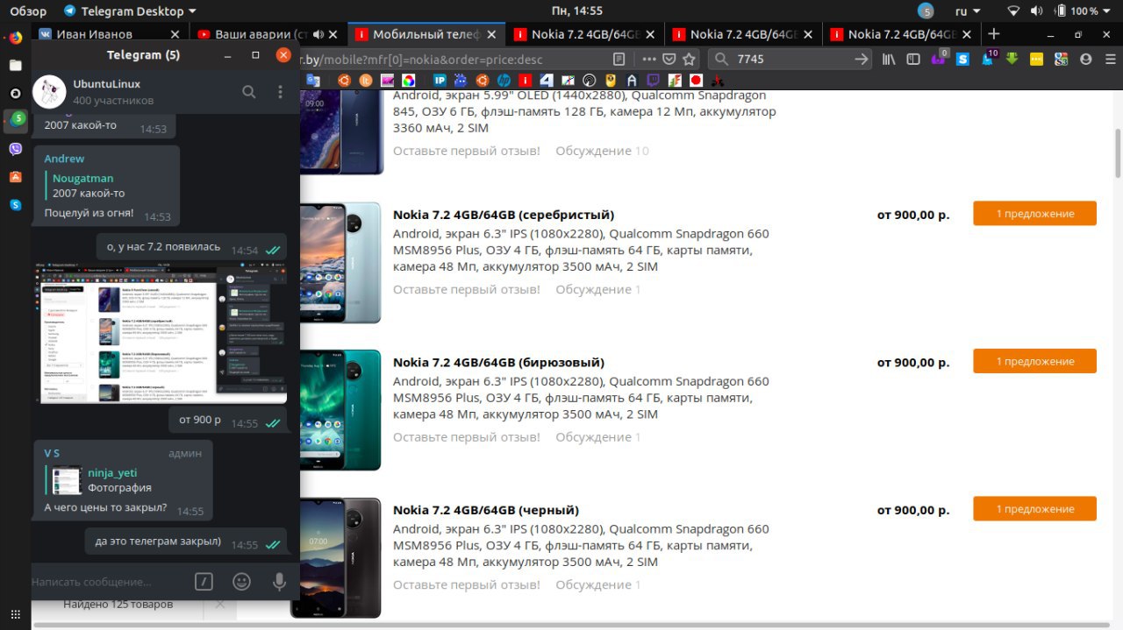Open page actions three-dot menu
The image size is (1123, 630).
tap(648, 60)
